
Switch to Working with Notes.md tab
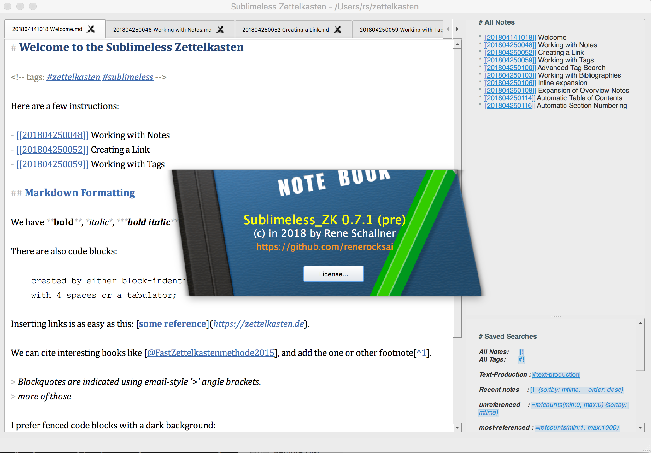point(162,30)
